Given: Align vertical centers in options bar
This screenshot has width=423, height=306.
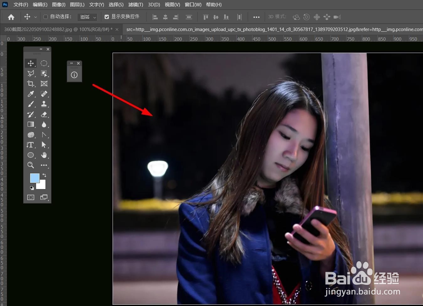Looking at the screenshot, I should pos(216,17).
